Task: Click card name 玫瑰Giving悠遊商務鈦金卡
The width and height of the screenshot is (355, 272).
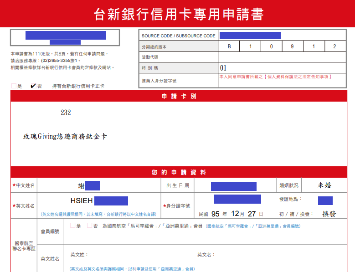Action: pyautogui.click(x=65, y=136)
